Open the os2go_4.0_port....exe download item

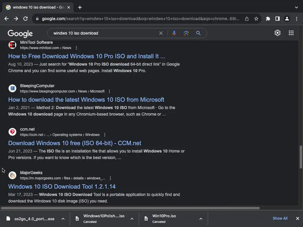tap(31, 219)
